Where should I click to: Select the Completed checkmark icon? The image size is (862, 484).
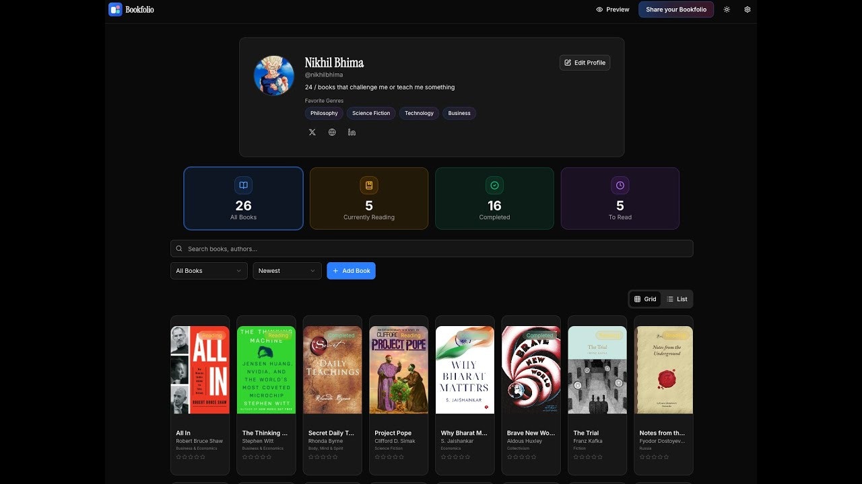(494, 185)
